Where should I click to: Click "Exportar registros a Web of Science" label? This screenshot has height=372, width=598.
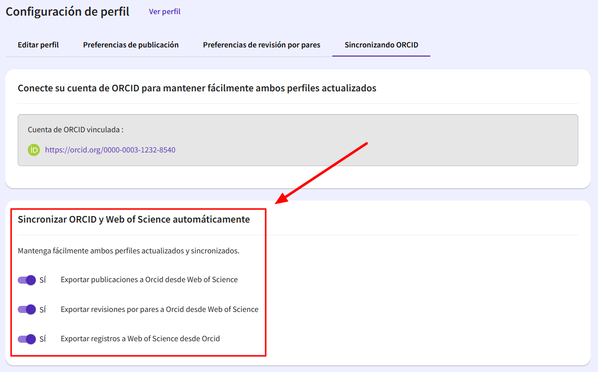coord(140,339)
